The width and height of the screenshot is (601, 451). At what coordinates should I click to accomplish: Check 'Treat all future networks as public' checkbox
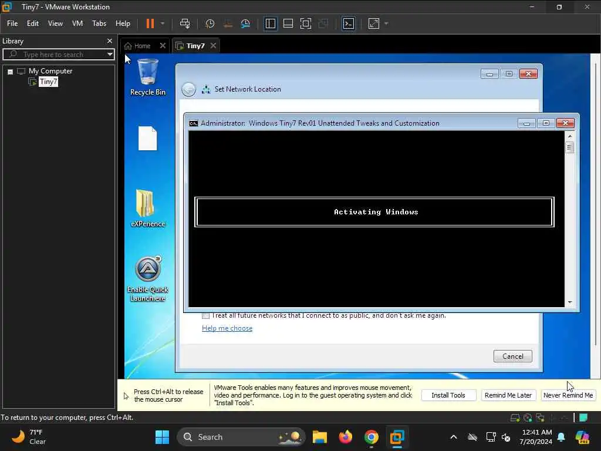[205, 315]
